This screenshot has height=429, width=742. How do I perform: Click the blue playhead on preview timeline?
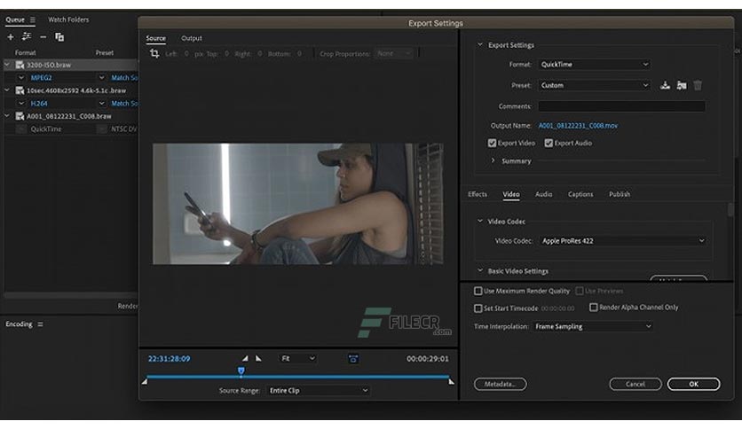[241, 370]
